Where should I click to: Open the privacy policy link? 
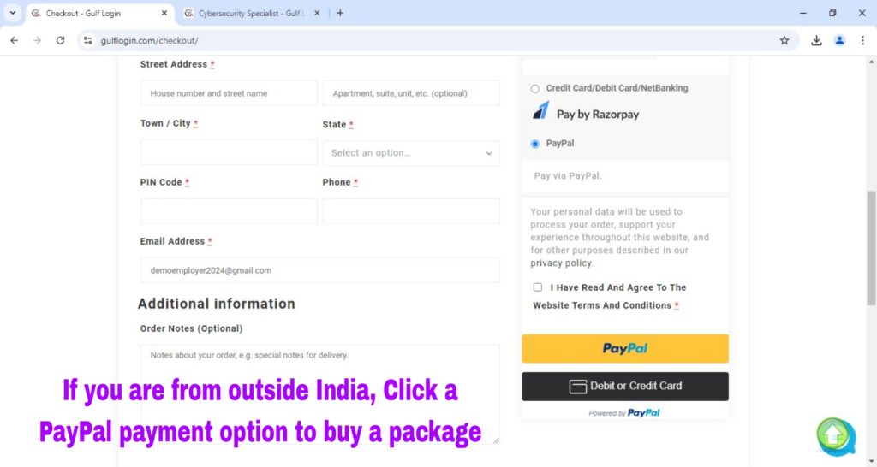(561, 263)
